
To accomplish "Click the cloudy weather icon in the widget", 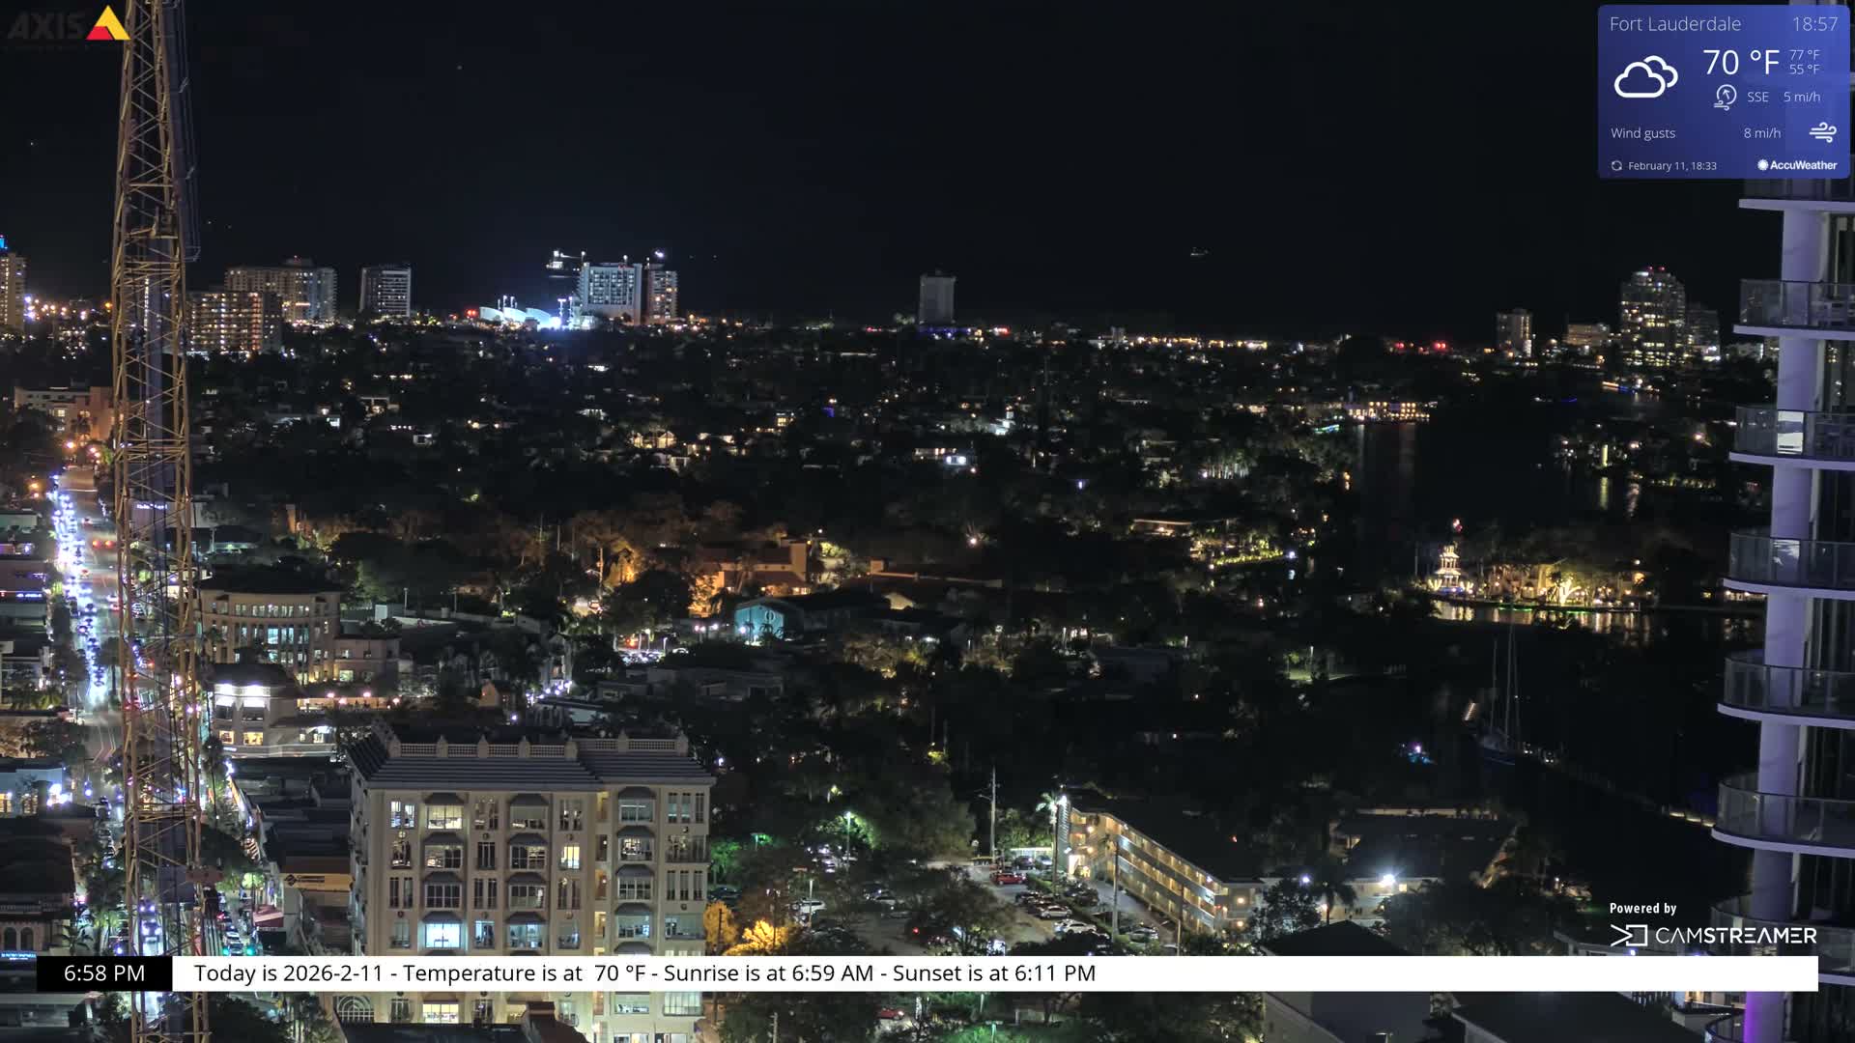I will (x=1645, y=77).
